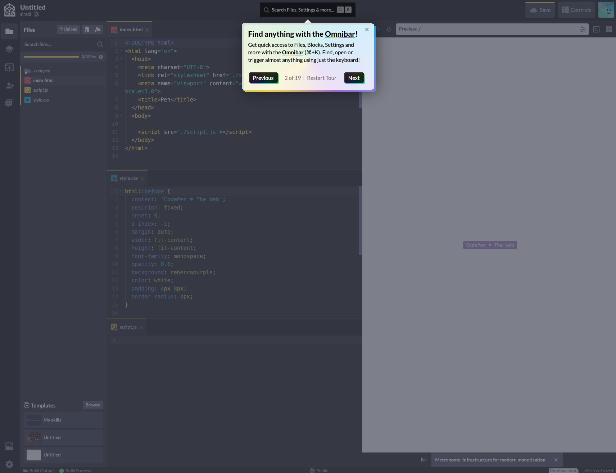Close the script.js editor tab
Viewport: 616px width, 473px height.
point(141,327)
